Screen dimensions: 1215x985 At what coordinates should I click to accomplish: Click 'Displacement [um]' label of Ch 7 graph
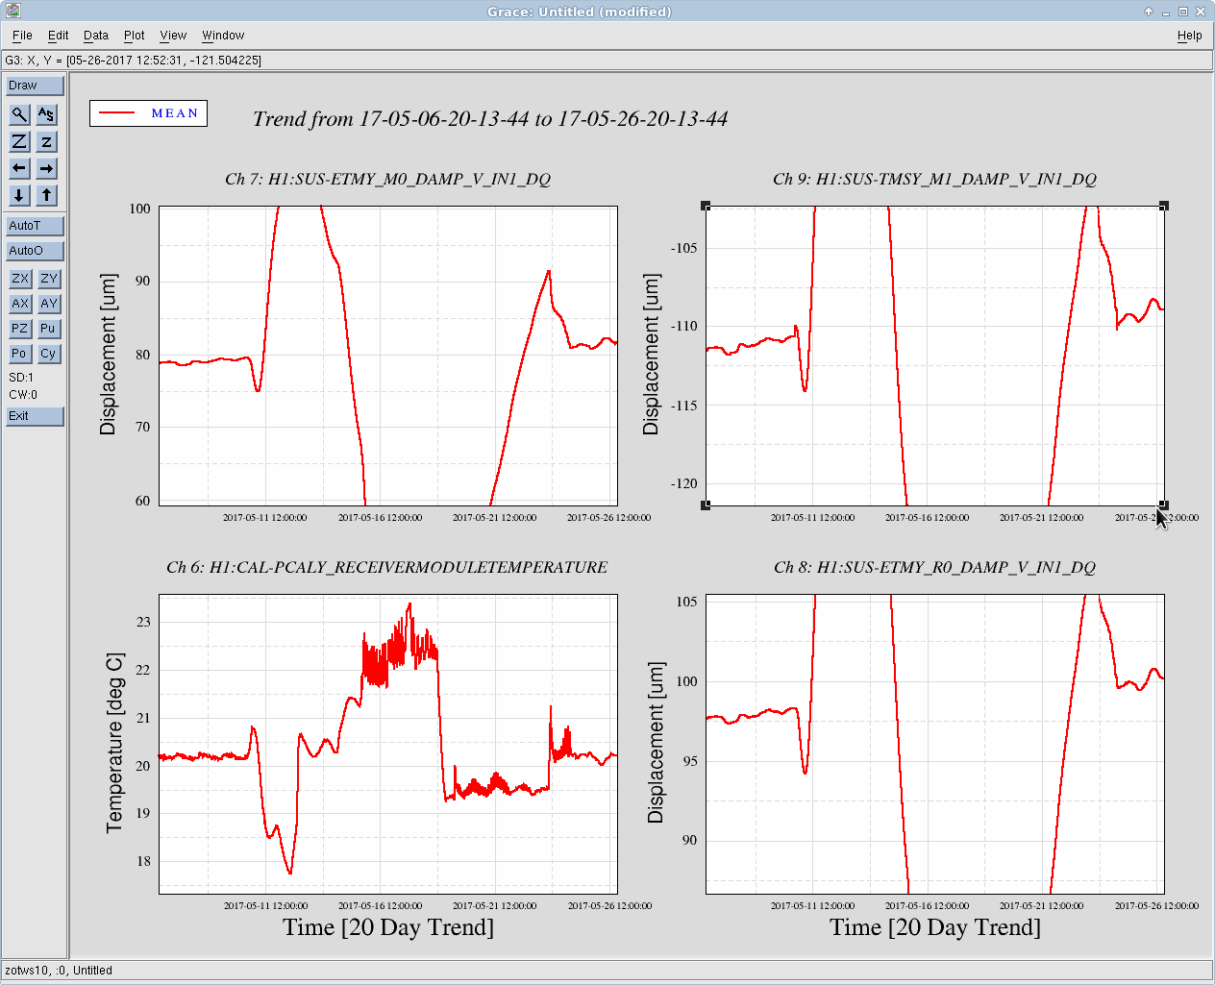click(108, 355)
